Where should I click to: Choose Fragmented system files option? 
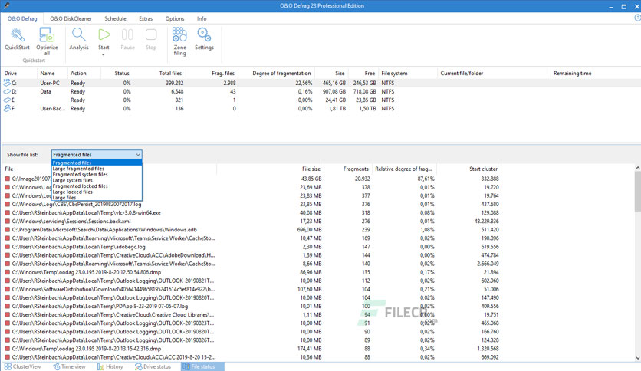(x=97, y=174)
